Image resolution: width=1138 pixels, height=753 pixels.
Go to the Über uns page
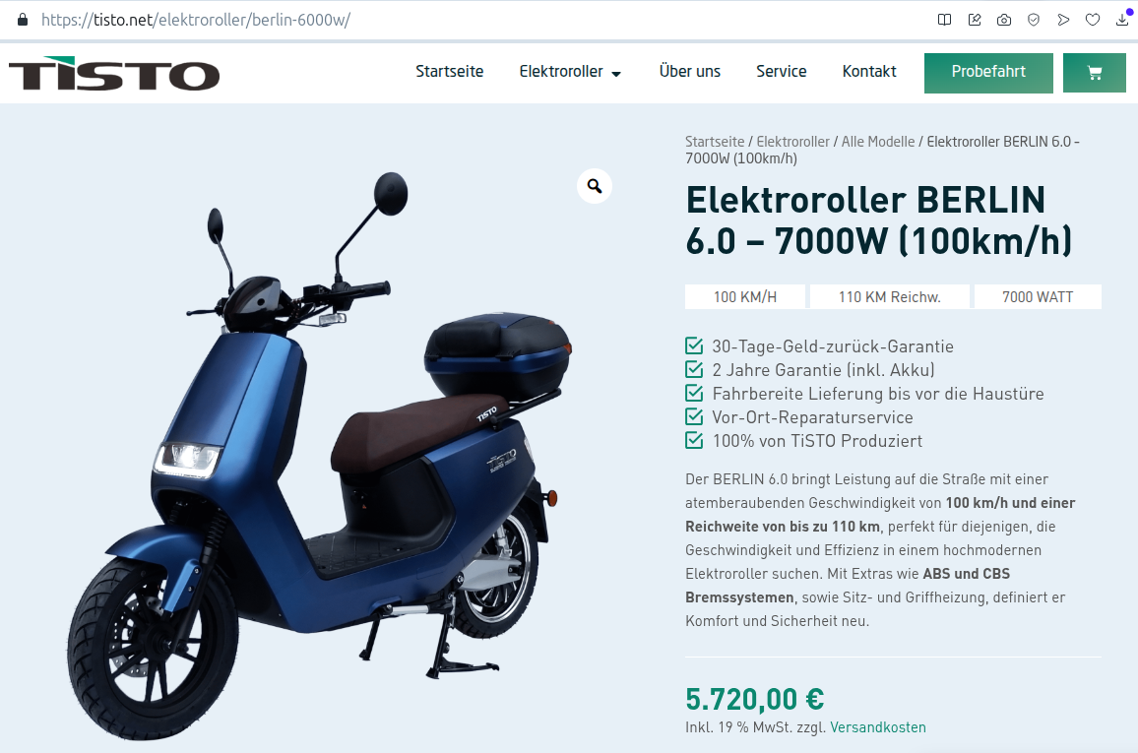[689, 71]
